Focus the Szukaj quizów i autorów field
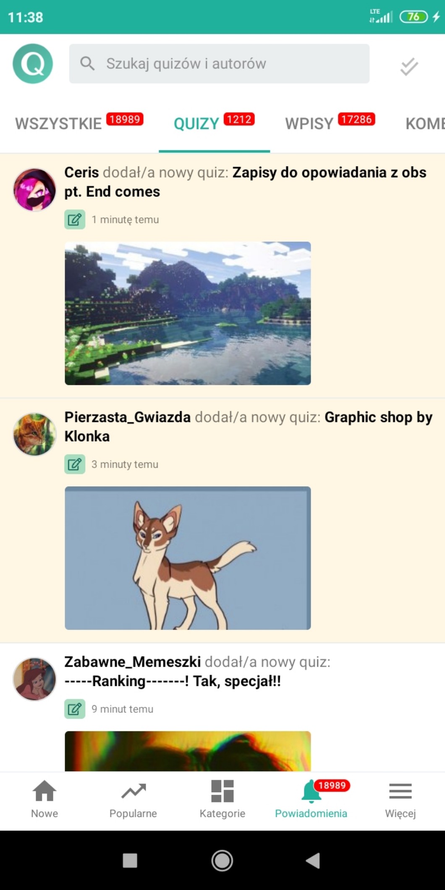This screenshot has height=890, width=445. pyautogui.click(x=219, y=63)
